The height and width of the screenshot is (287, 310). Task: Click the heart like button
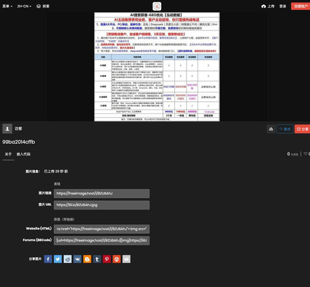pyautogui.click(x=285, y=129)
